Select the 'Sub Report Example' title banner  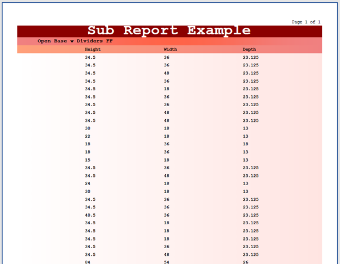169,31
